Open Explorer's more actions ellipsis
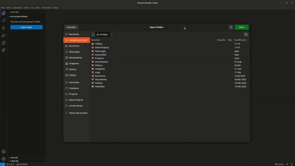The width and height of the screenshot is (295, 166). [42, 12]
